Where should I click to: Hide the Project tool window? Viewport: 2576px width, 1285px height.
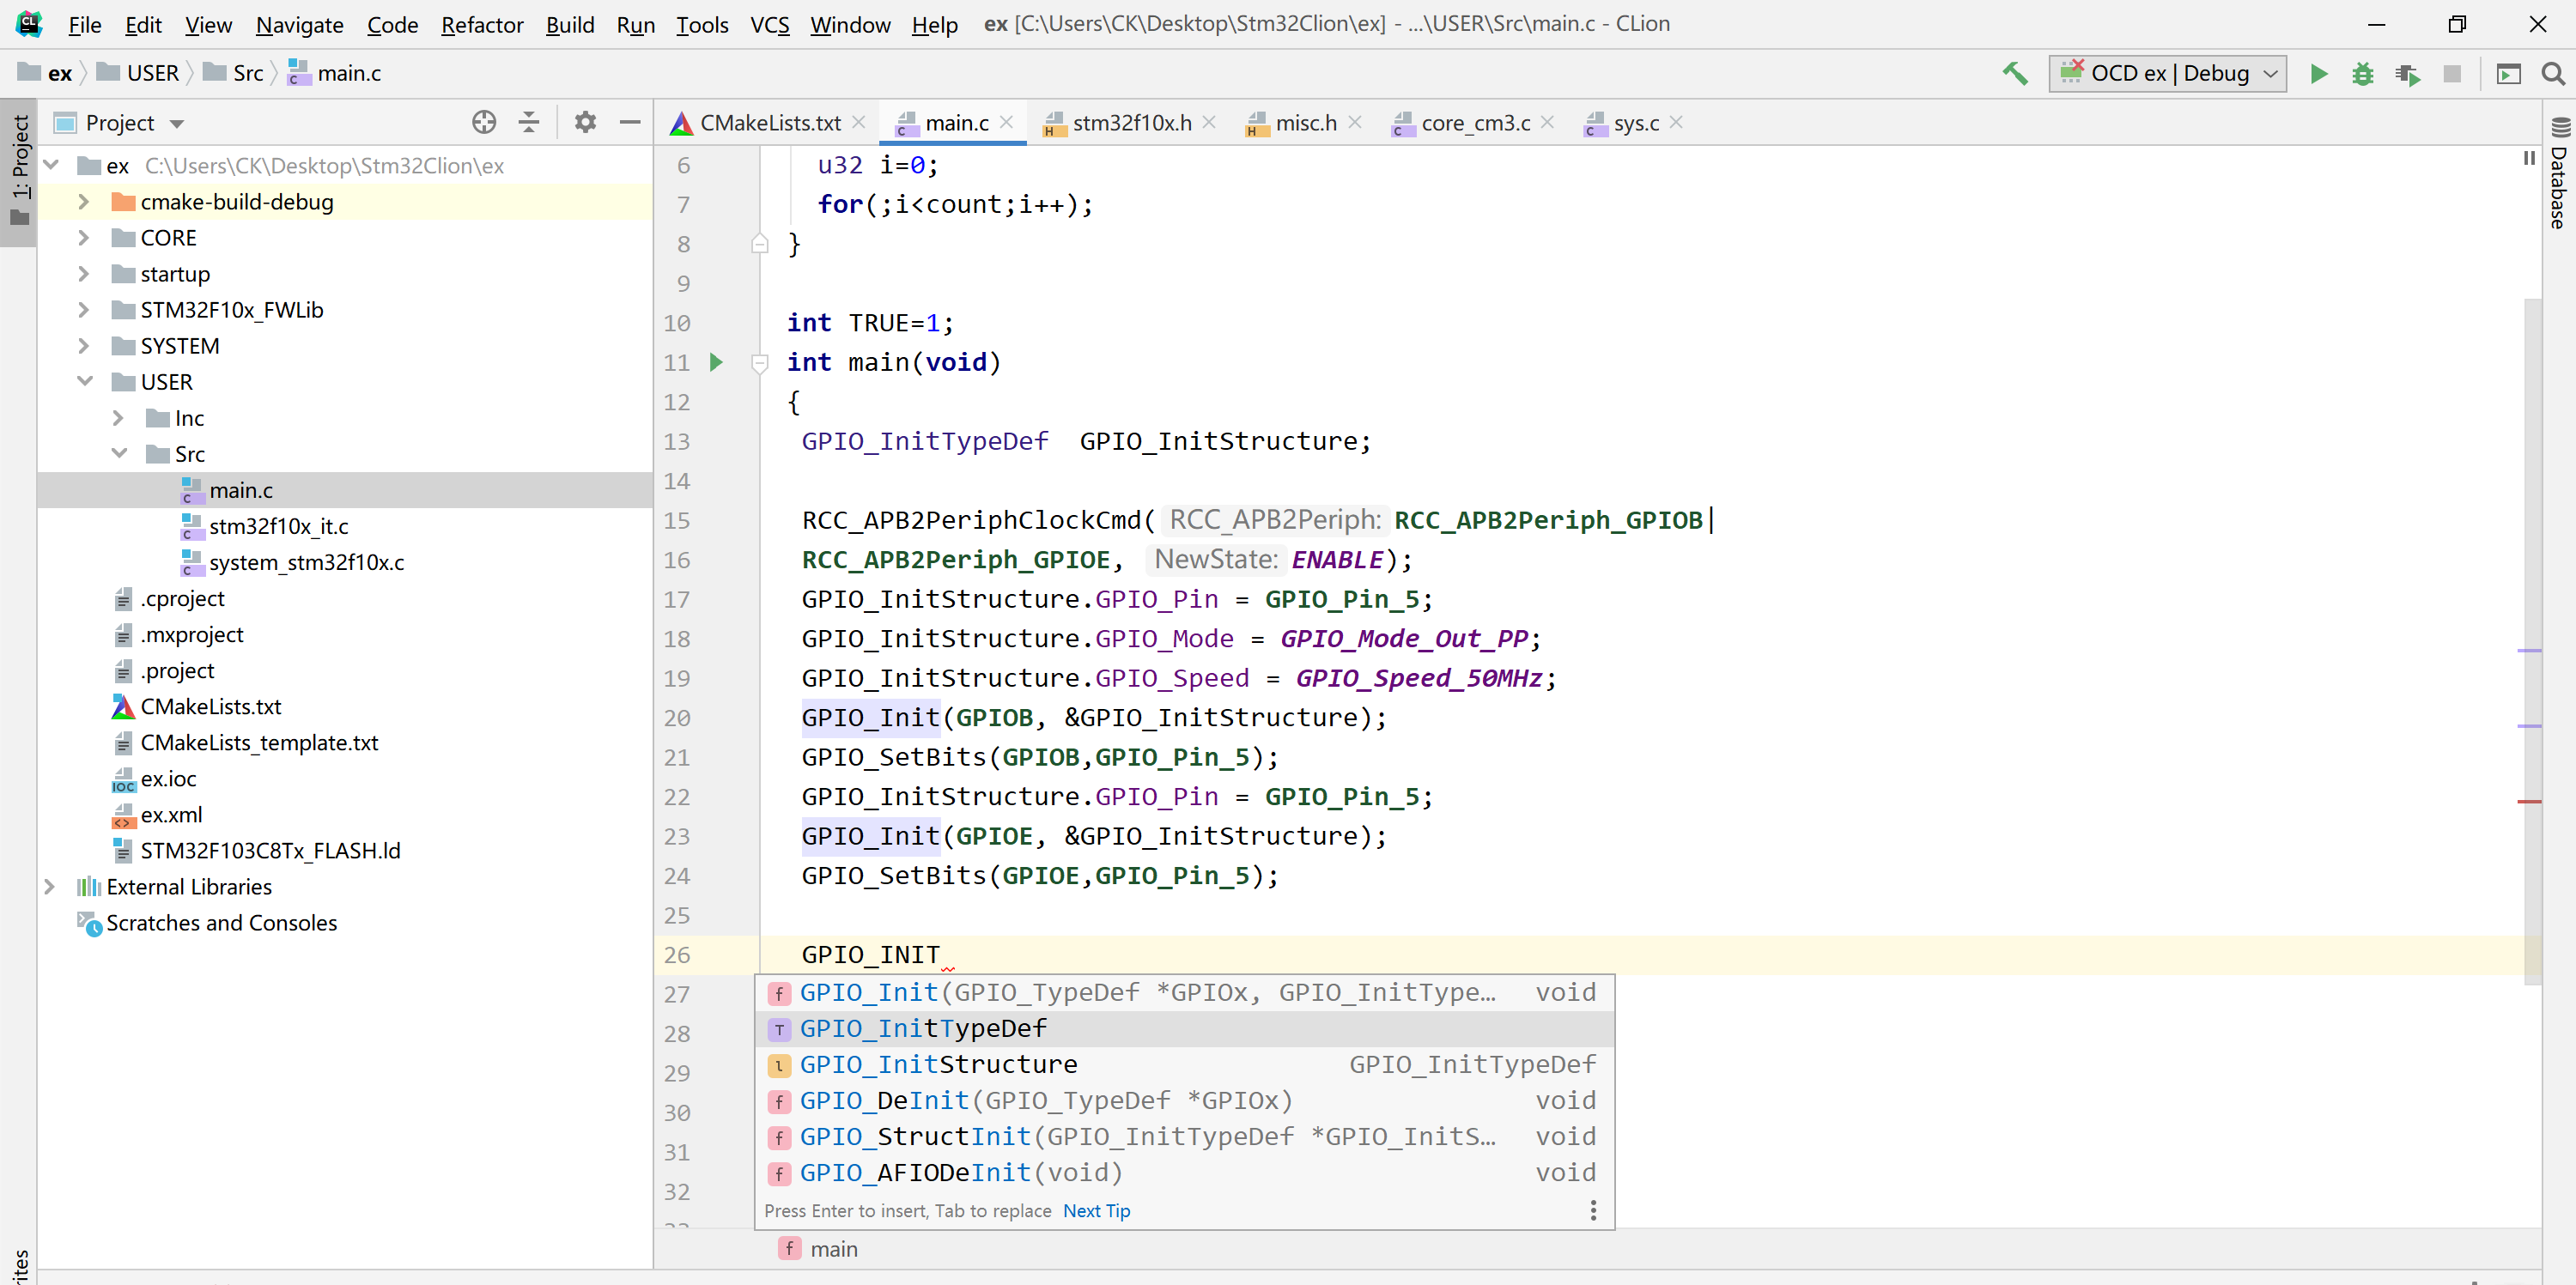click(629, 122)
